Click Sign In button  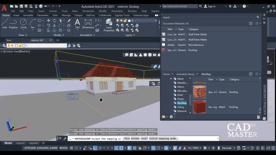click(210, 6)
